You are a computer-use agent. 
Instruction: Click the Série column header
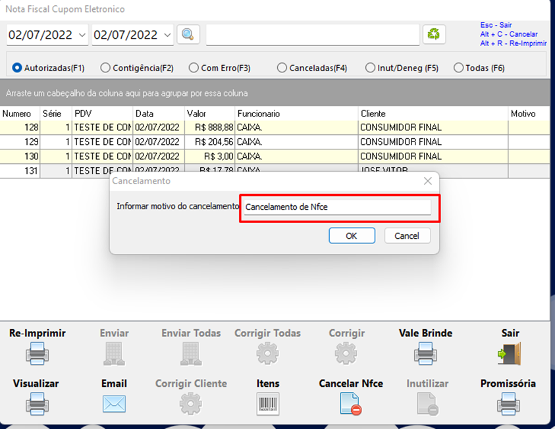click(x=56, y=114)
